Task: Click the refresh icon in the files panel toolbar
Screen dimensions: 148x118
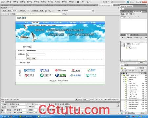Action: point(126,70)
